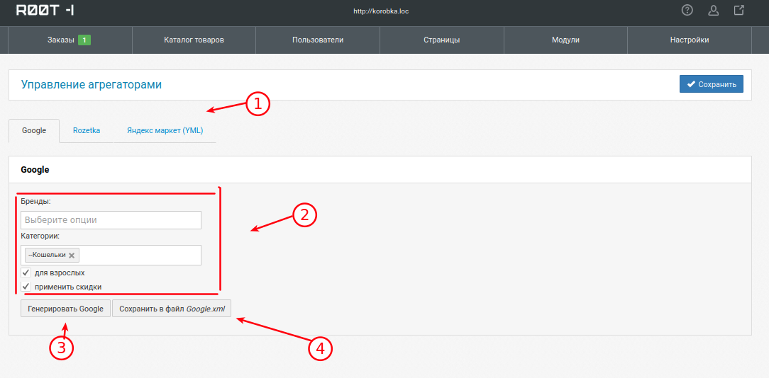Toggle the применить скидки checkbox

point(26,287)
